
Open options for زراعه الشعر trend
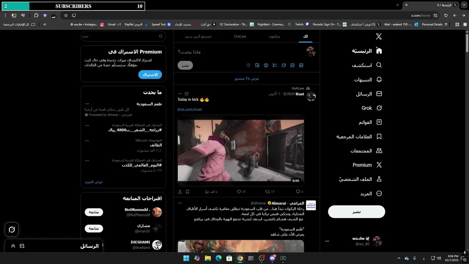pos(87,125)
